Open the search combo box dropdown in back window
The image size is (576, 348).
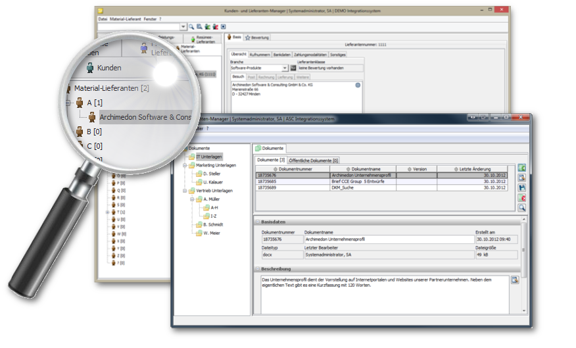pos(183,27)
